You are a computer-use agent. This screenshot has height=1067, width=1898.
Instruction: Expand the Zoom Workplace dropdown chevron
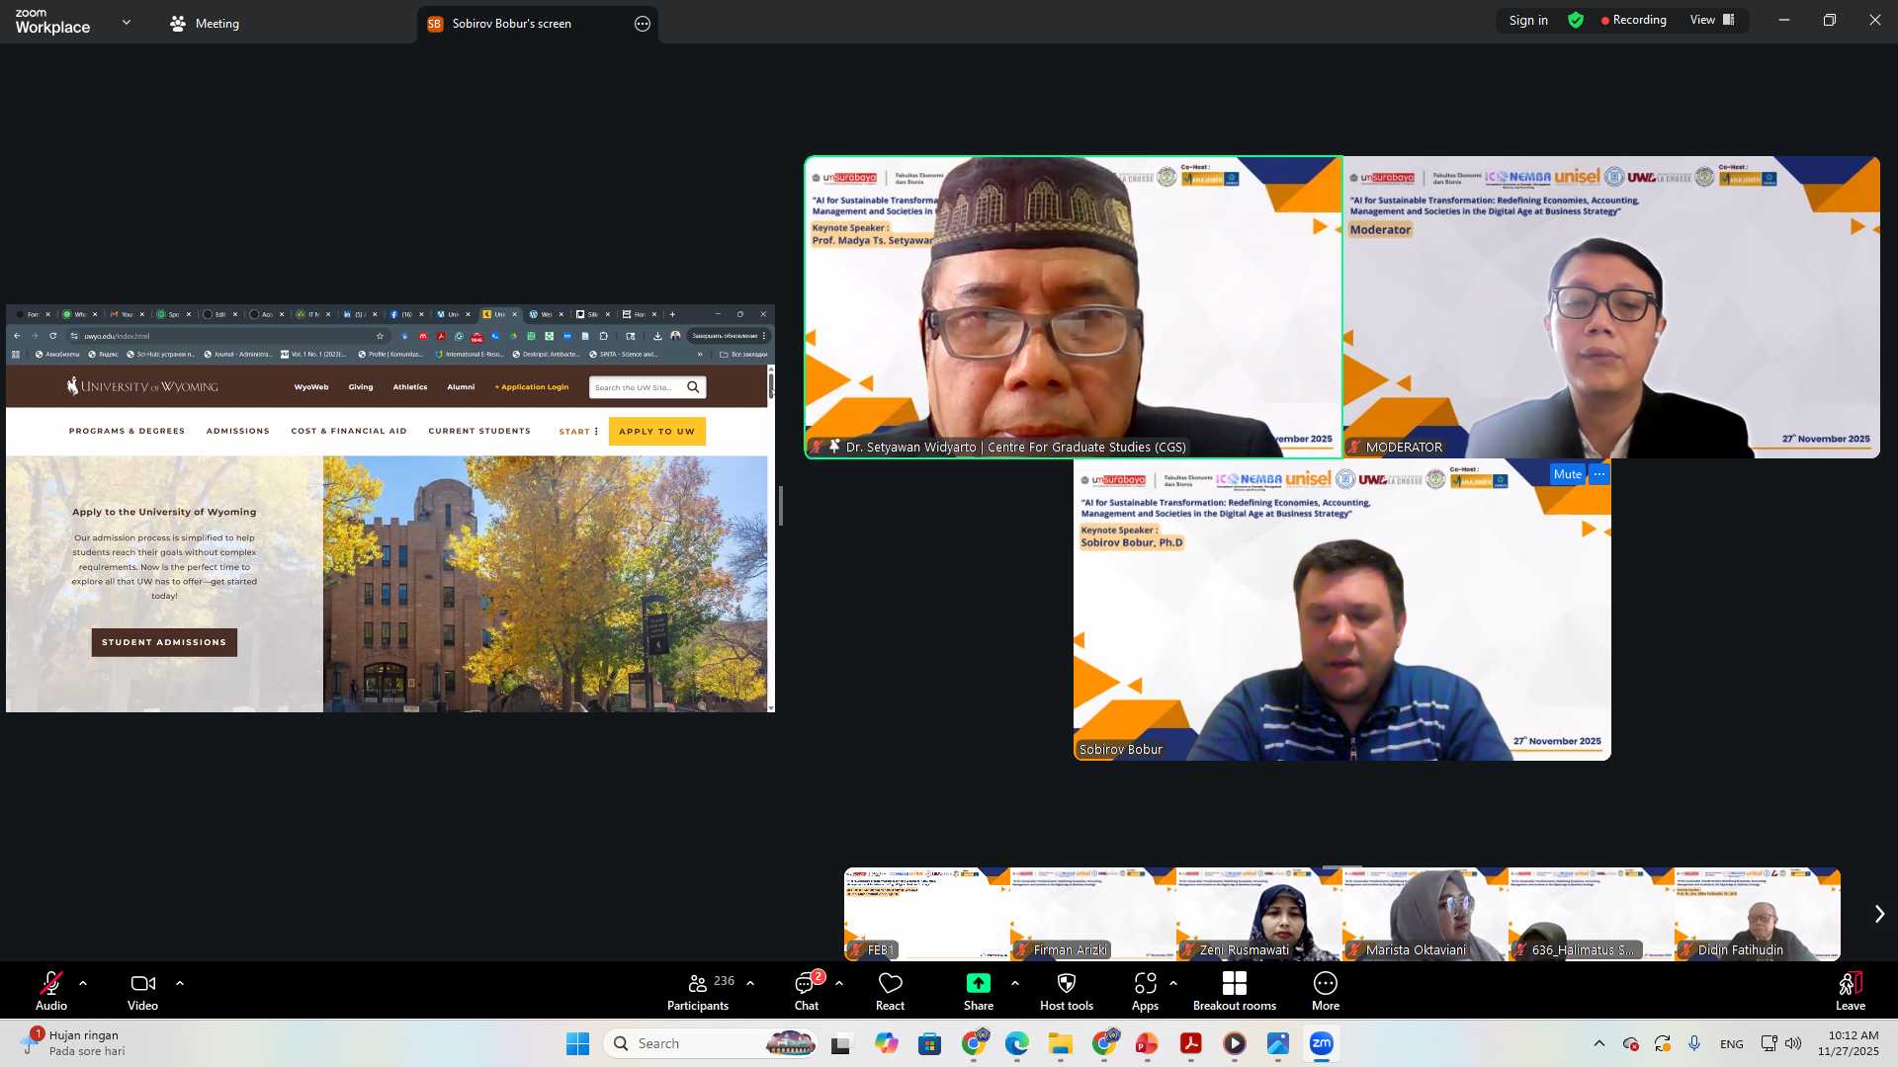[127, 22]
